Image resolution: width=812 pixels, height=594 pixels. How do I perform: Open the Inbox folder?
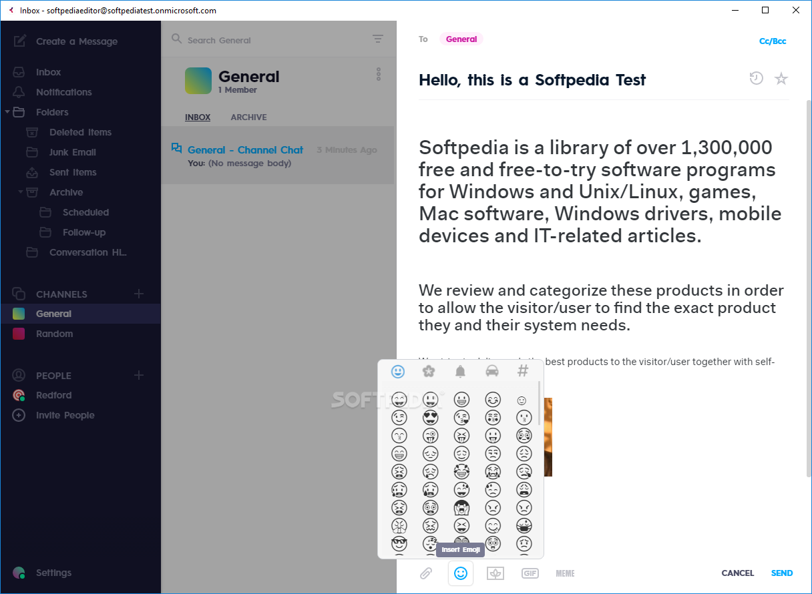48,72
